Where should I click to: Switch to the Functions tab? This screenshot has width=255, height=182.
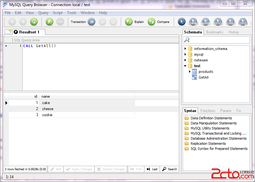[208, 110]
